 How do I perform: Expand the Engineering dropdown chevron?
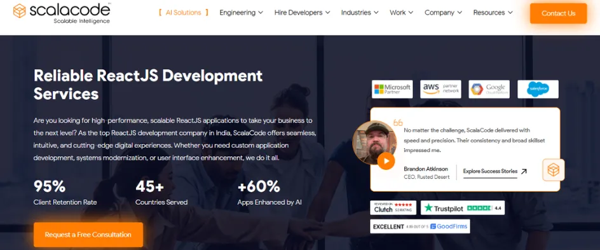pos(261,13)
